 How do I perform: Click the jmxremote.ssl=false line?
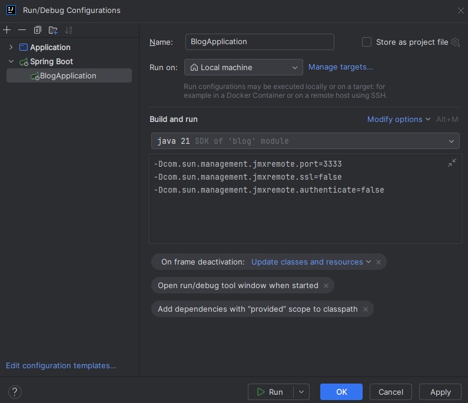click(x=248, y=177)
